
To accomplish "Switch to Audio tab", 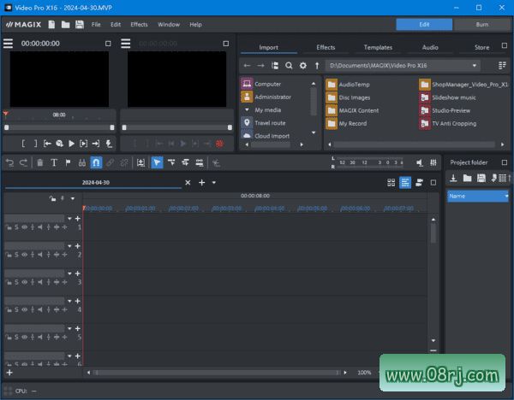I will click(430, 47).
